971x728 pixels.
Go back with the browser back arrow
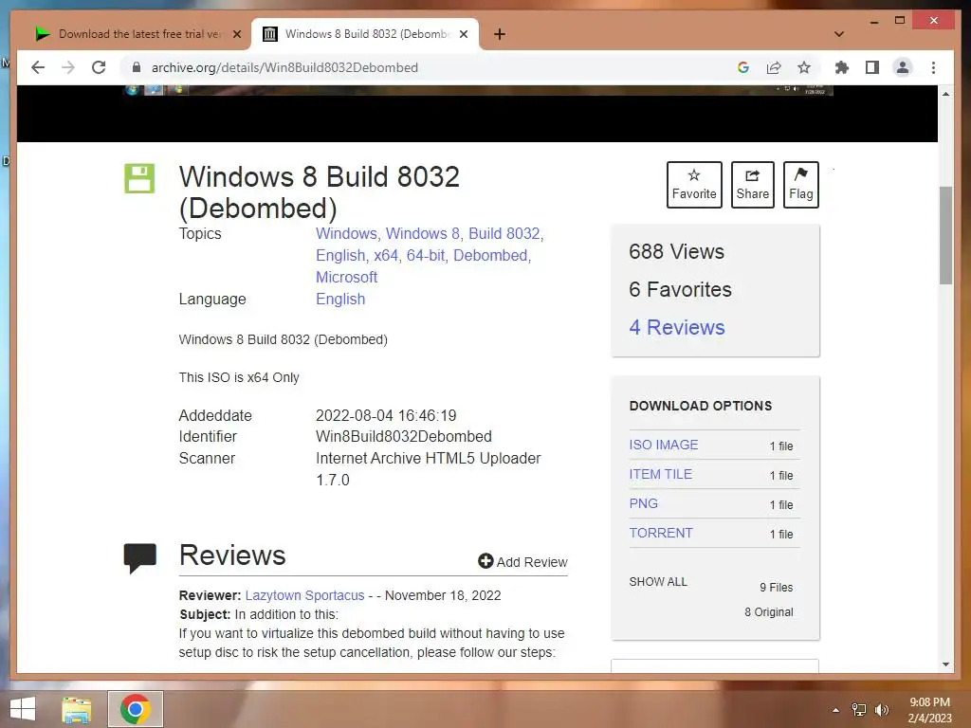click(38, 67)
